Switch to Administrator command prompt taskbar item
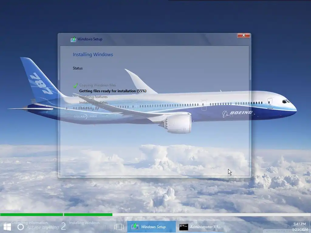The width and height of the screenshot is (311, 233). pos(200,227)
